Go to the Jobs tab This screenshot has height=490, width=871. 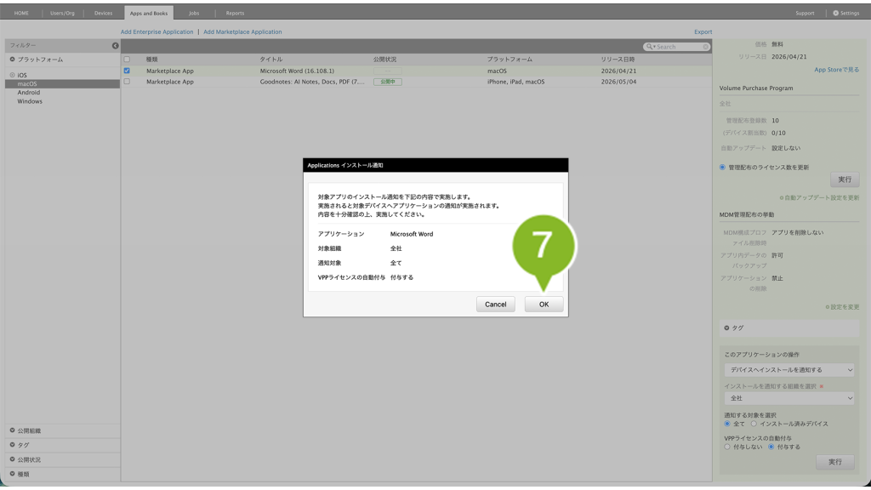pyautogui.click(x=194, y=13)
